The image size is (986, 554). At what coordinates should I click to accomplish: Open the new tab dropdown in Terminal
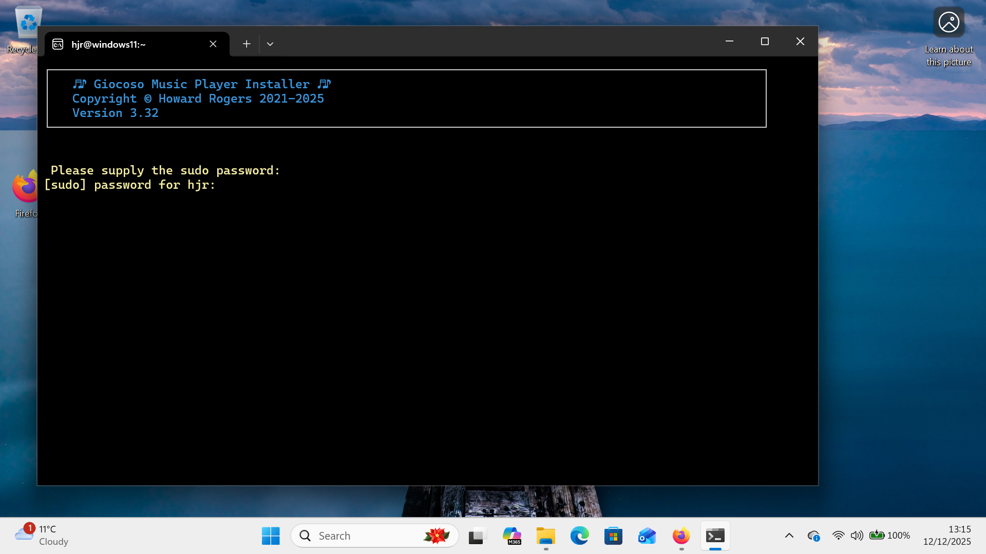click(x=270, y=44)
